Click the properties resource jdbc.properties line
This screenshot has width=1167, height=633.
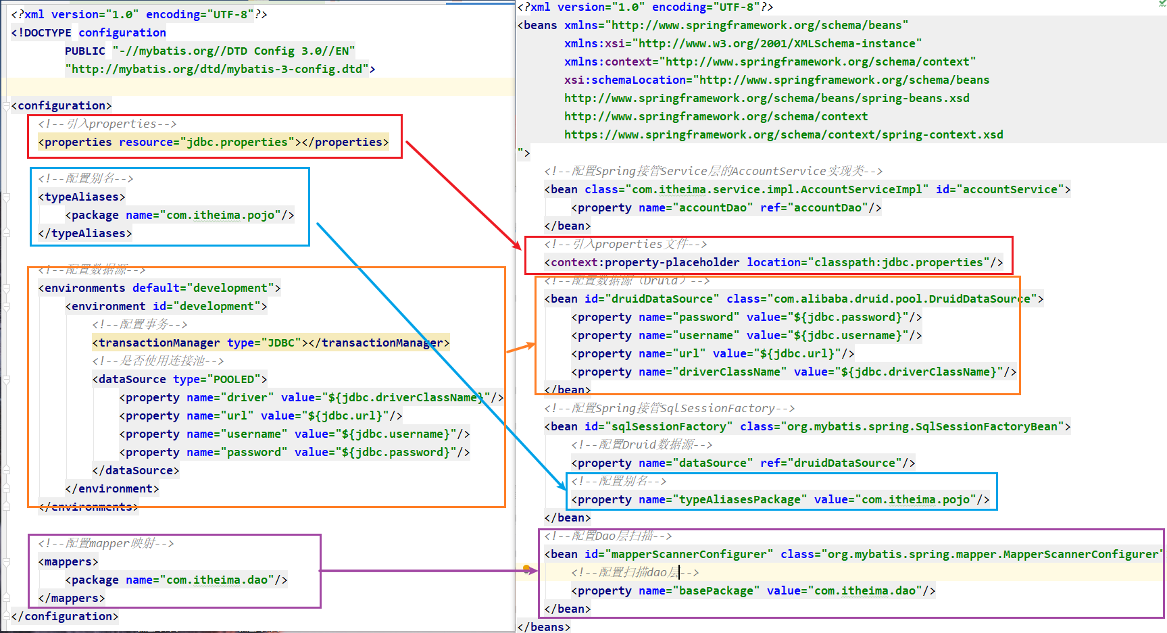pos(214,142)
